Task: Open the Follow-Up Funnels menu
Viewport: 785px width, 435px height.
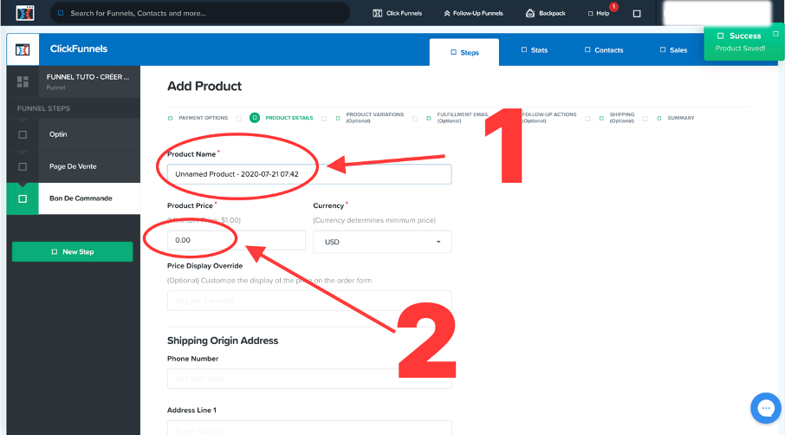Action: coord(473,13)
